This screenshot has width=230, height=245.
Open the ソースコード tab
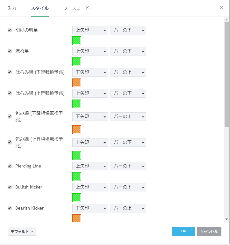pos(76,8)
